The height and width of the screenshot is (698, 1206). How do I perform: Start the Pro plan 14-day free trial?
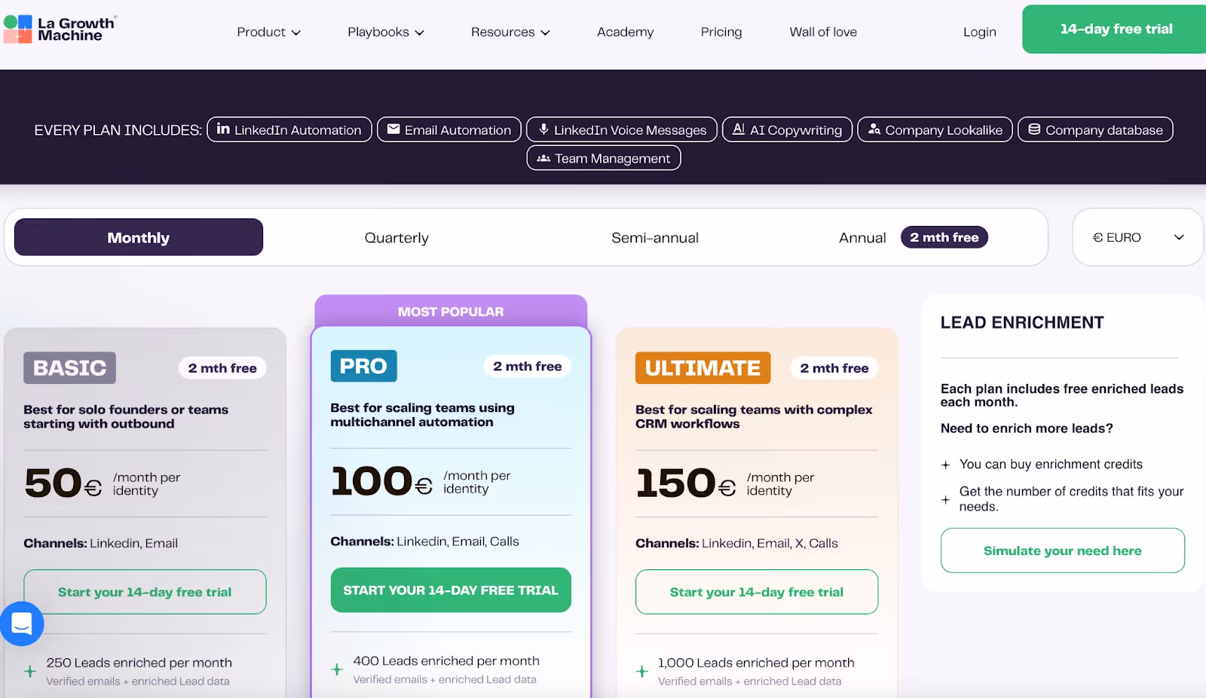(x=450, y=590)
